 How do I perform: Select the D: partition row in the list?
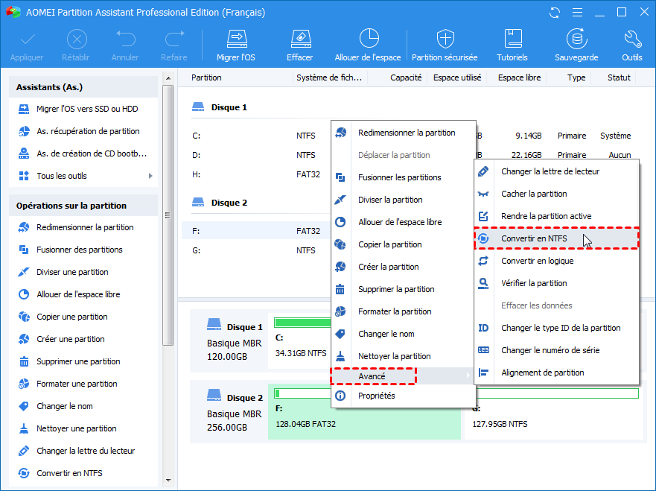[256, 155]
